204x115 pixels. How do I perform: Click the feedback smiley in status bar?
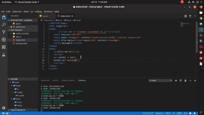[x=190, y=113]
